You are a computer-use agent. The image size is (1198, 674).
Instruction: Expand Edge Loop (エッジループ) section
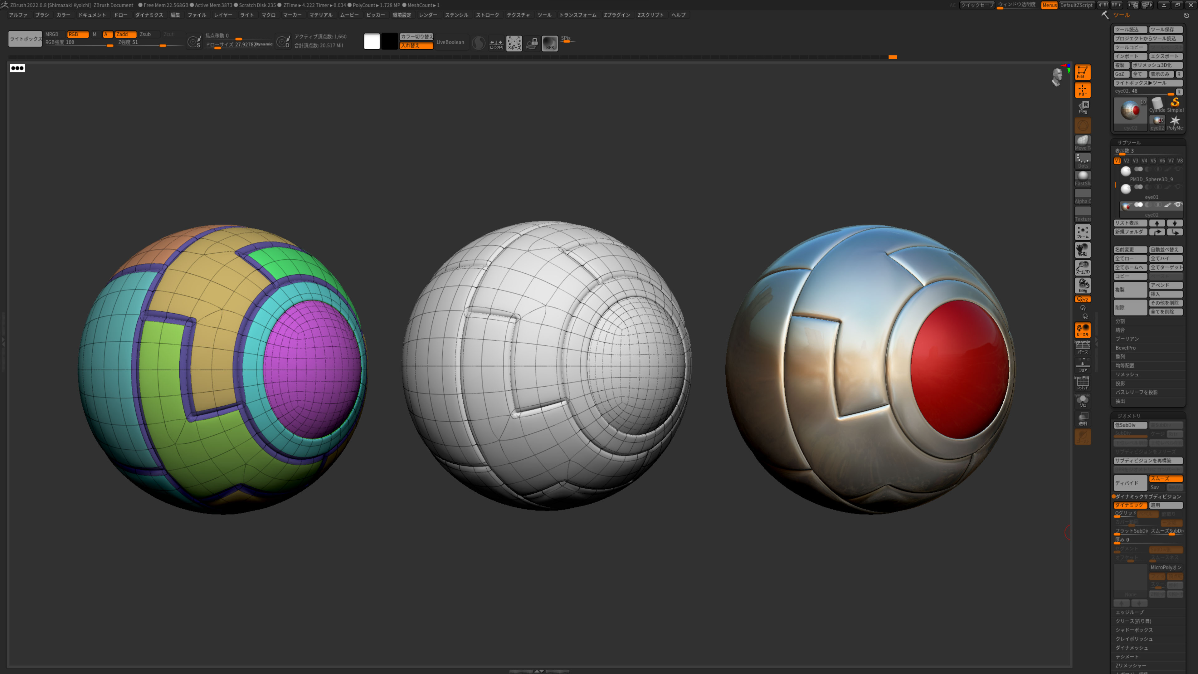(1129, 612)
